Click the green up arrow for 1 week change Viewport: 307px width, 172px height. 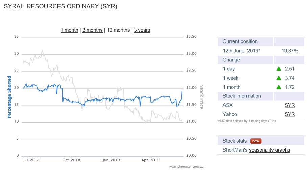click(x=279, y=78)
